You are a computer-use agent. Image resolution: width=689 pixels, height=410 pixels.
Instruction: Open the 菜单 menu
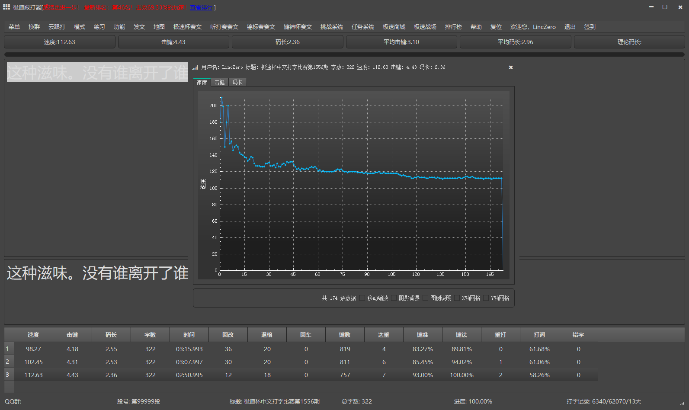click(14, 27)
